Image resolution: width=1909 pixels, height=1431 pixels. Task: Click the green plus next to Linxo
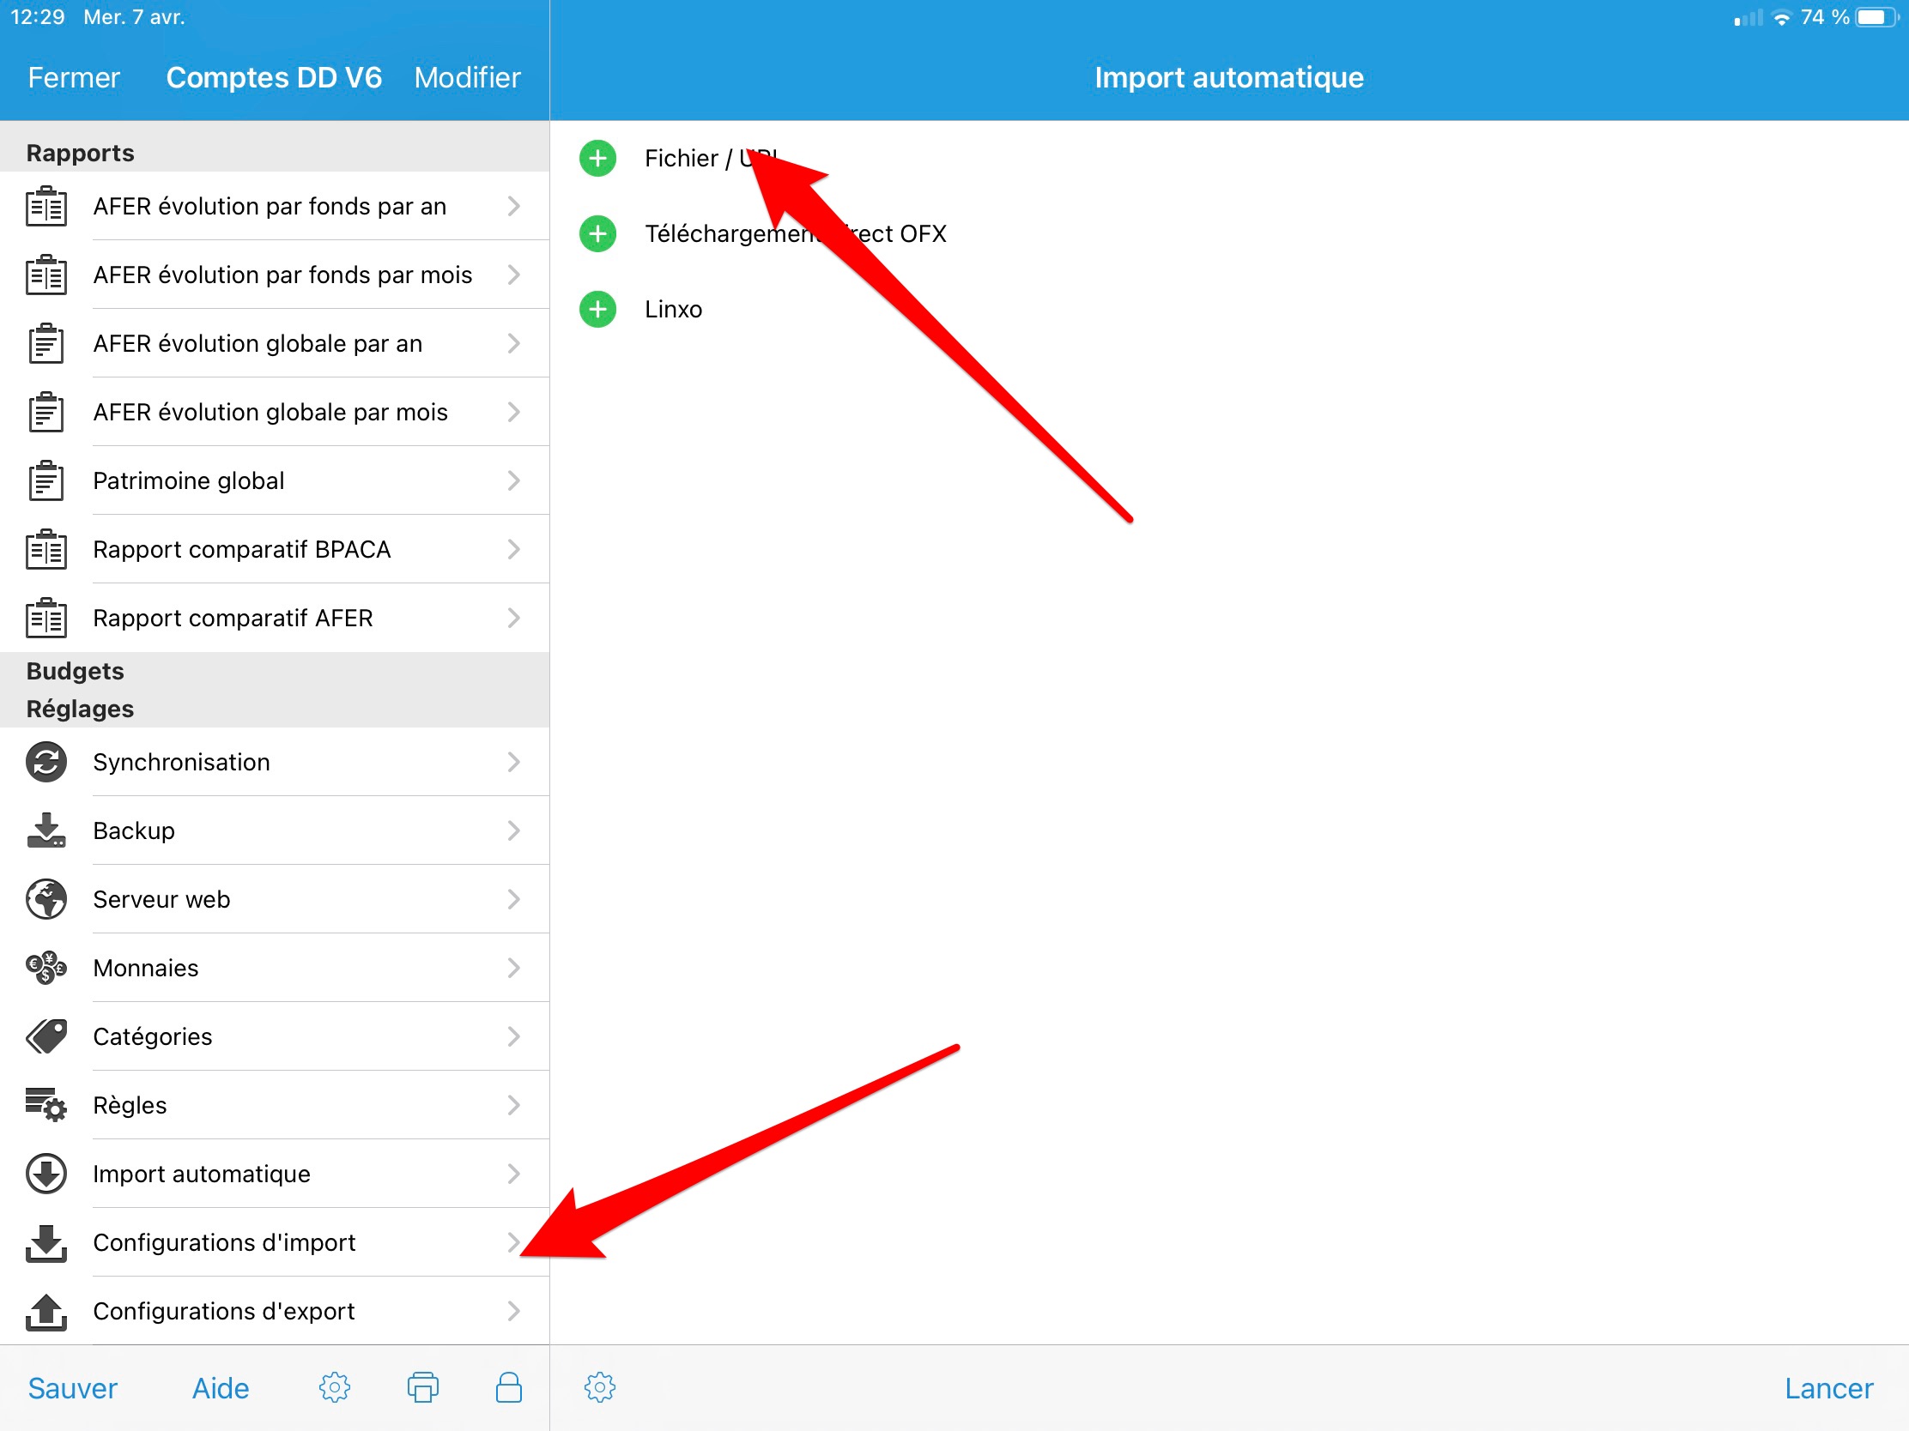[x=597, y=309]
